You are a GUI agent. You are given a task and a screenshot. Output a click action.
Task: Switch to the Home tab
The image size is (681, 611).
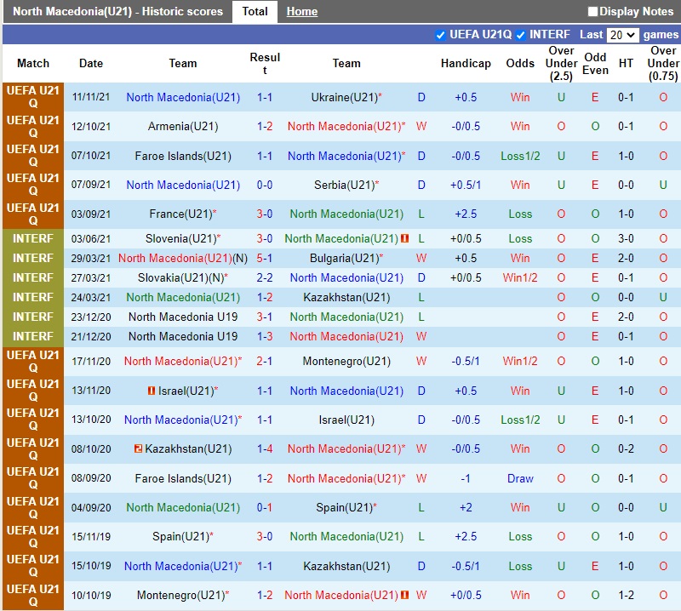301,12
